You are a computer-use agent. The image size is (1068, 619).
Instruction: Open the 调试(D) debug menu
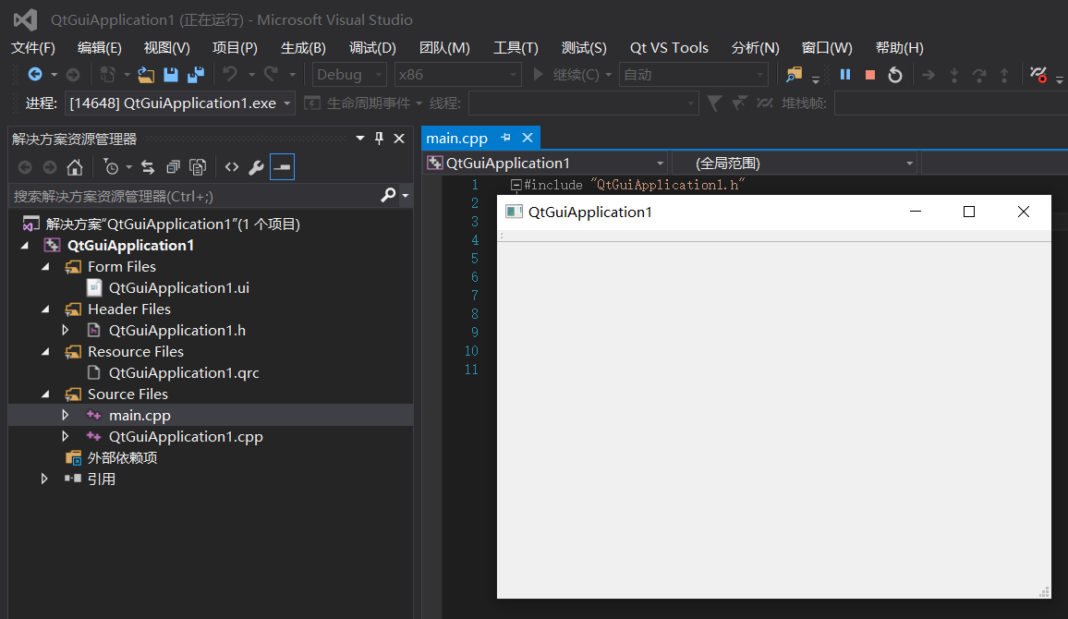pyautogui.click(x=372, y=48)
